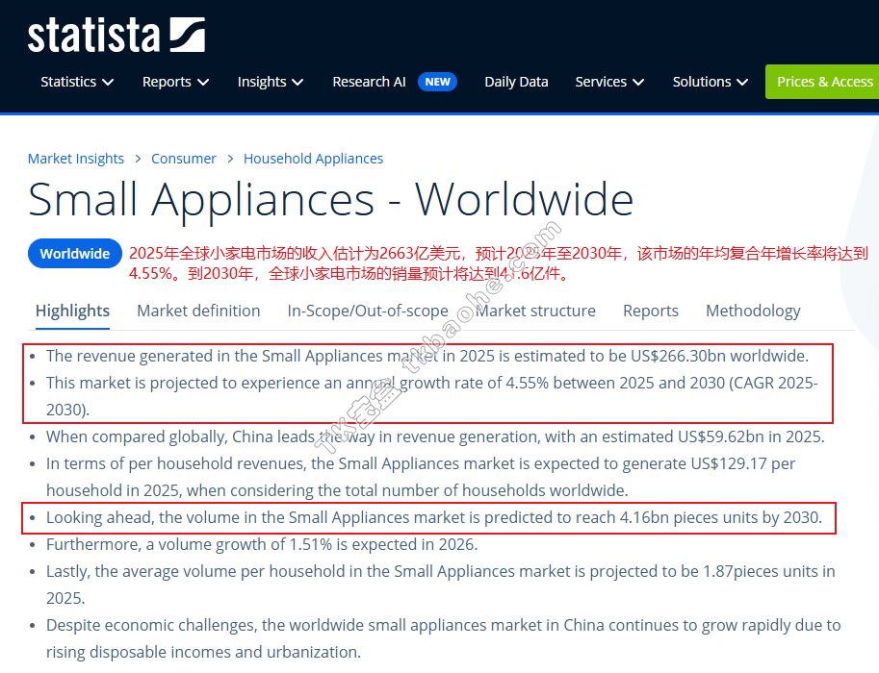Follow the Household Appliances breadcrumb link

(x=313, y=159)
